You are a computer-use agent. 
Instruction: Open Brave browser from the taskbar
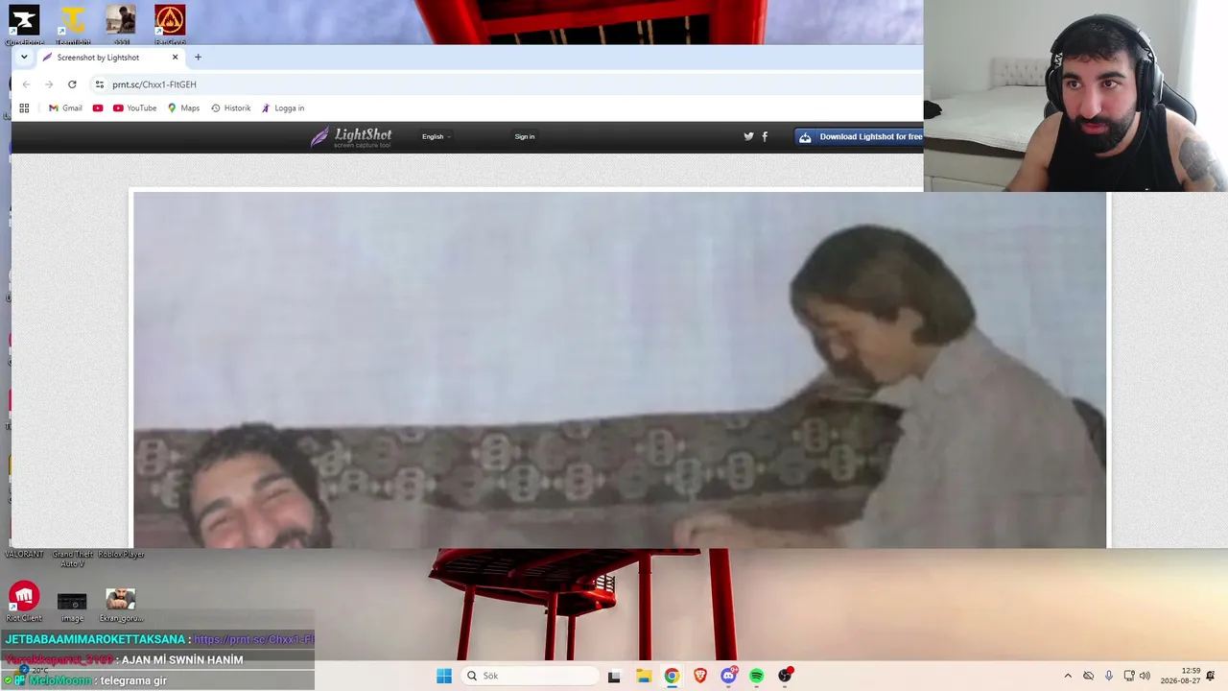[x=700, y=676]
